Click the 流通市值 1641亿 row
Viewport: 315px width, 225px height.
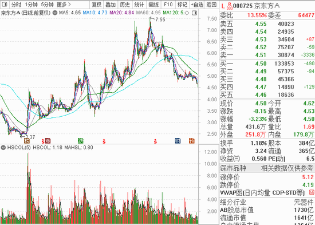coord(267,218)
